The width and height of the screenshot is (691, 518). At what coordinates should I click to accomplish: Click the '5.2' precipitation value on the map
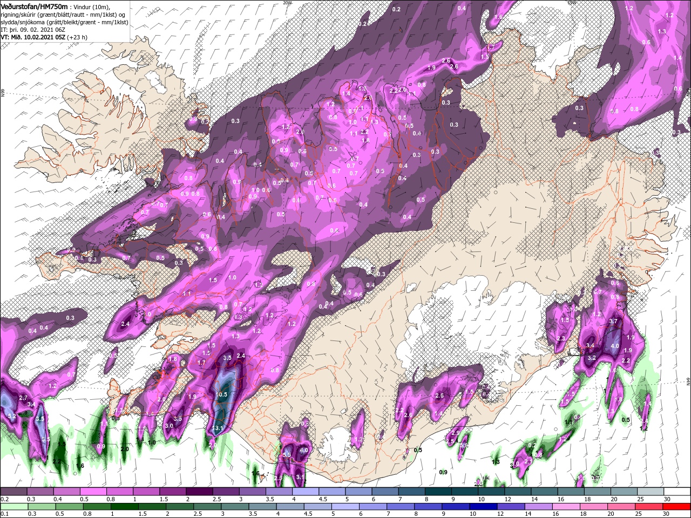point(12,417)
